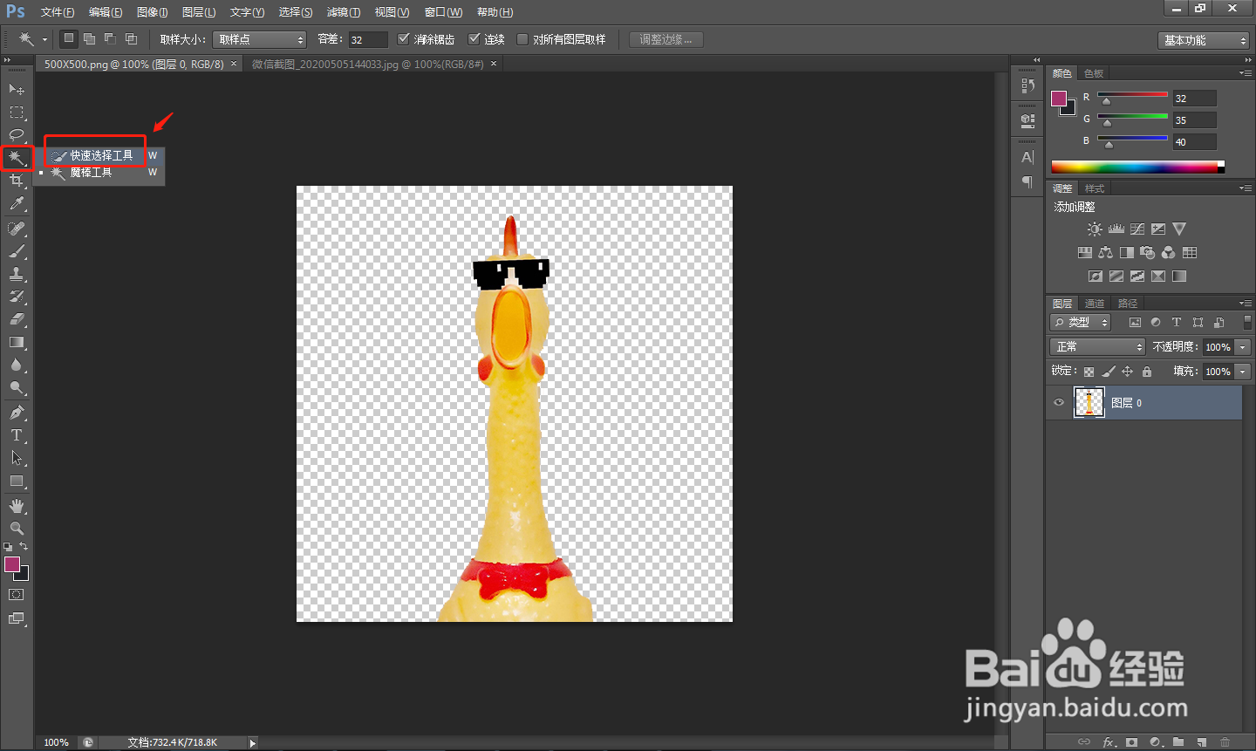1256x751 pixels.
Task: Select the Eyedropper tool
Action: pos(16,203)
